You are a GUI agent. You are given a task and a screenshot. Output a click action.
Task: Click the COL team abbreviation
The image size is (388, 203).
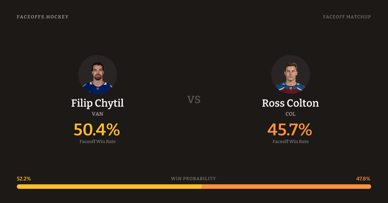pyautogui.click(x=290, y=114)
